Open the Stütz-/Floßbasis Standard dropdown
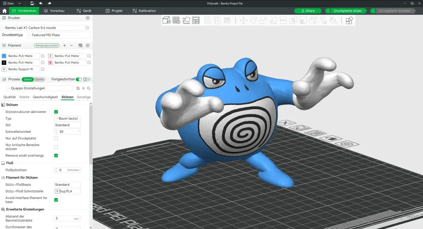 pos(67,185)
